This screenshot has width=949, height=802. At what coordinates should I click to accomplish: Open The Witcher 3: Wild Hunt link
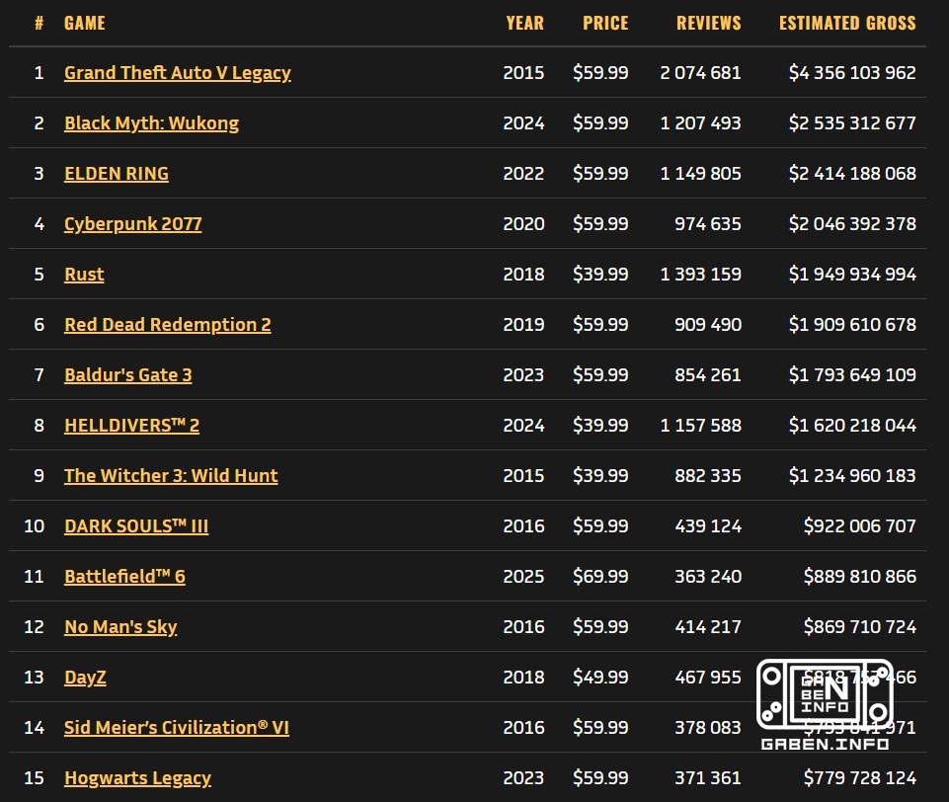click(x=171, y=476)
